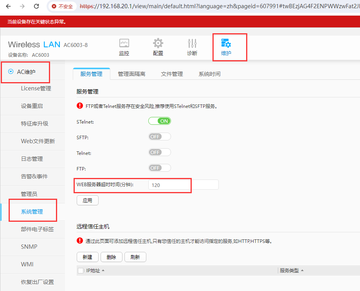Open 恢复出厂设置 in sidebar

(x=32, y=282)
